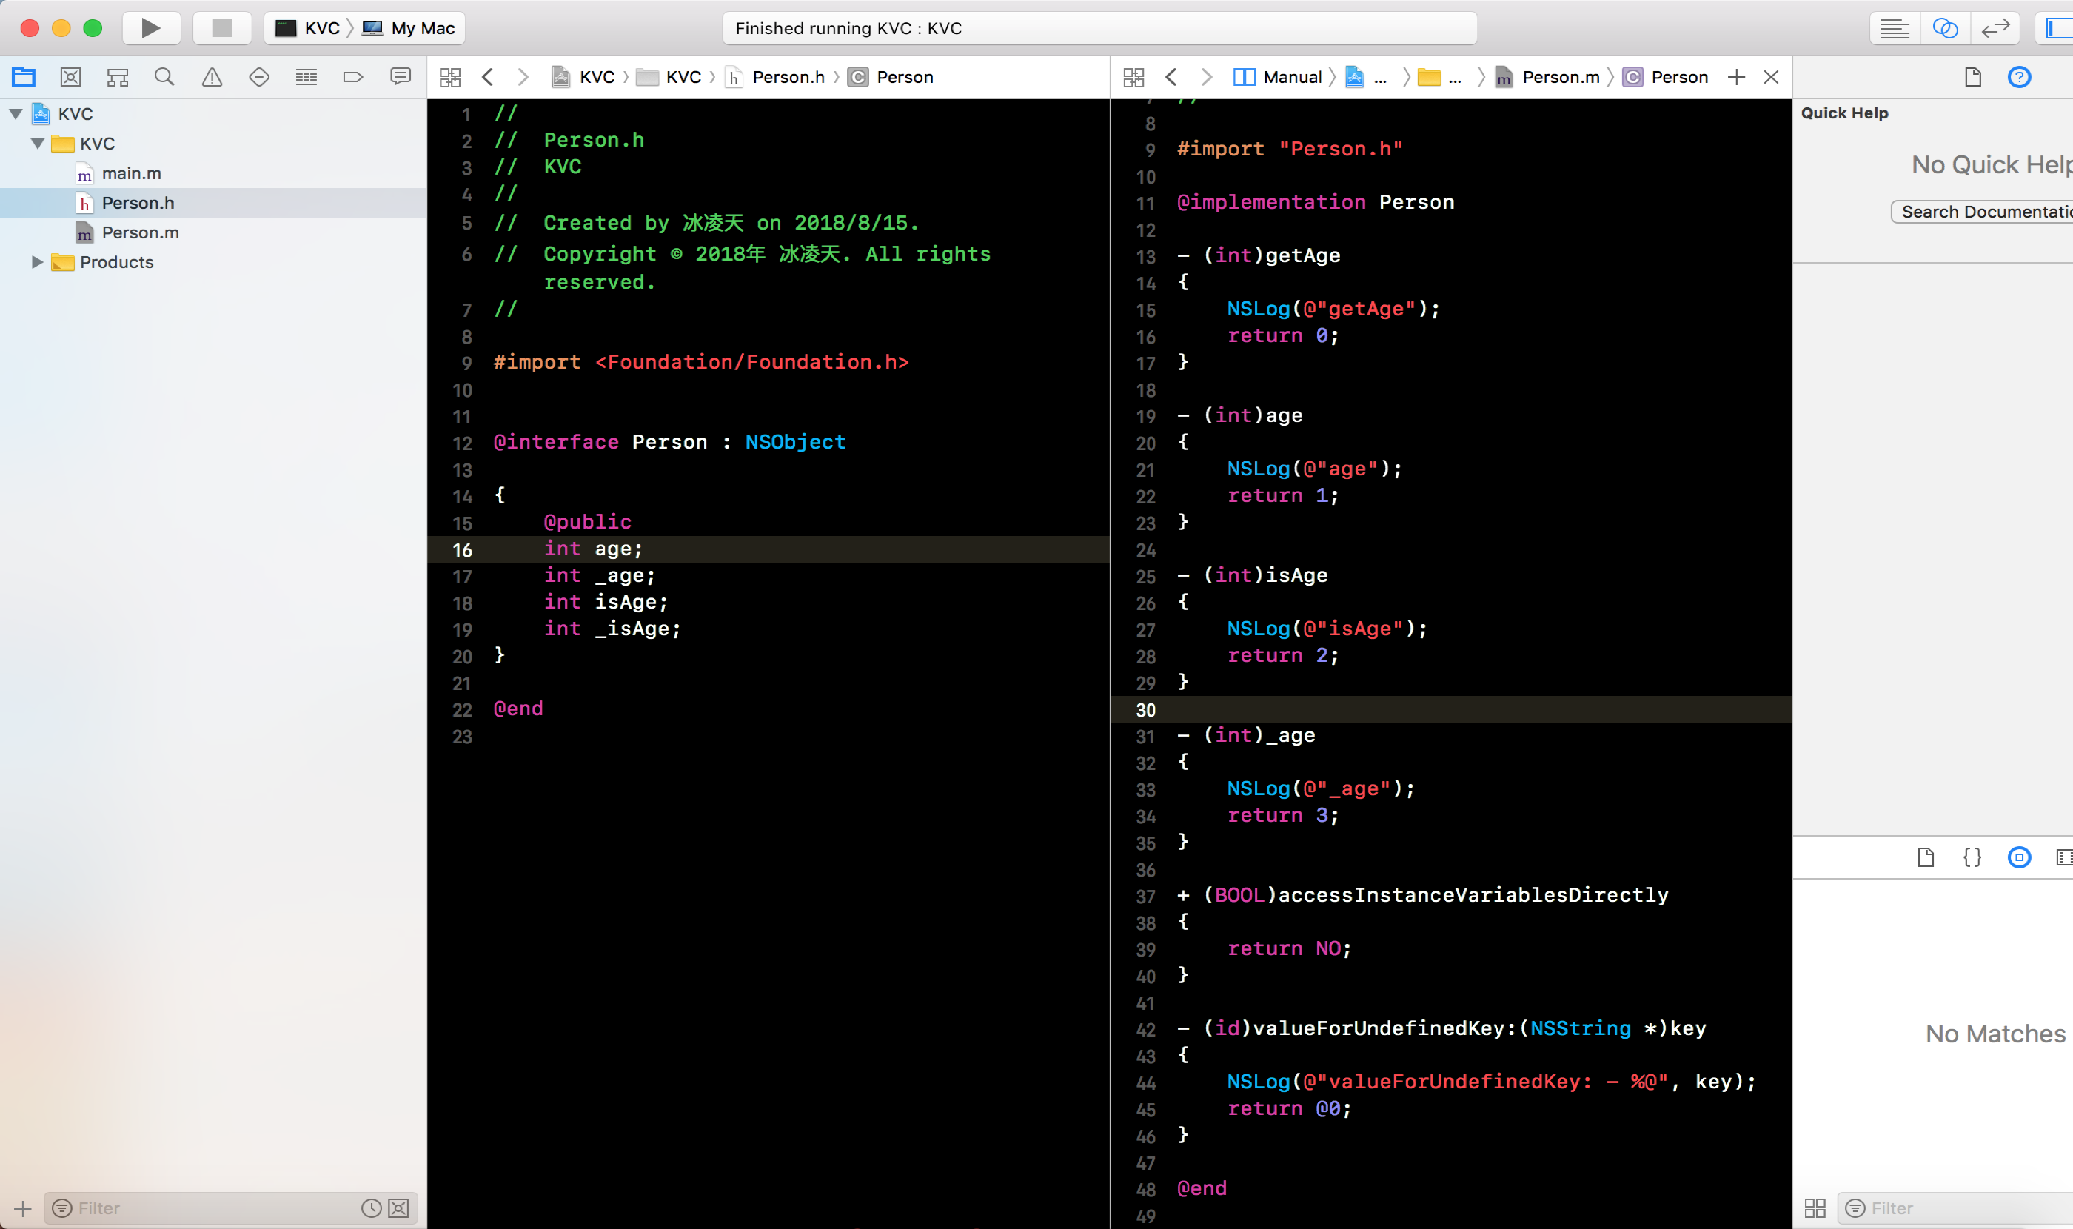Switch to the Standard editor icon

point(1894,28)
